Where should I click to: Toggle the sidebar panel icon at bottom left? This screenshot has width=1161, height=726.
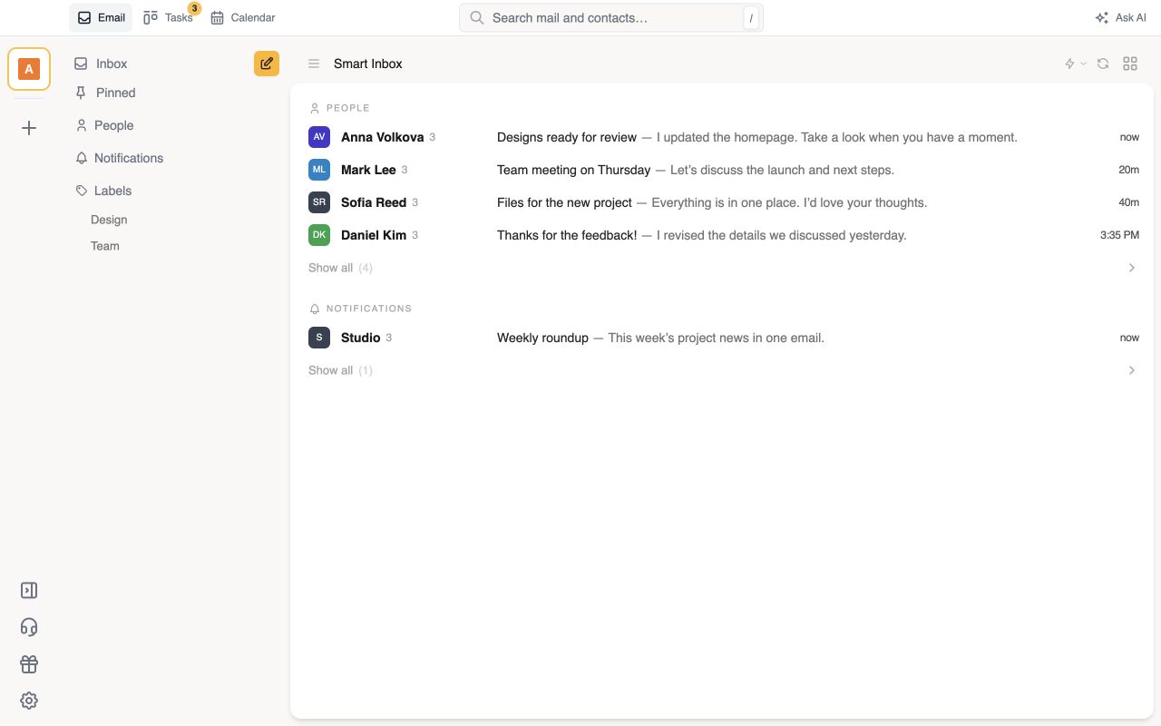29,591
